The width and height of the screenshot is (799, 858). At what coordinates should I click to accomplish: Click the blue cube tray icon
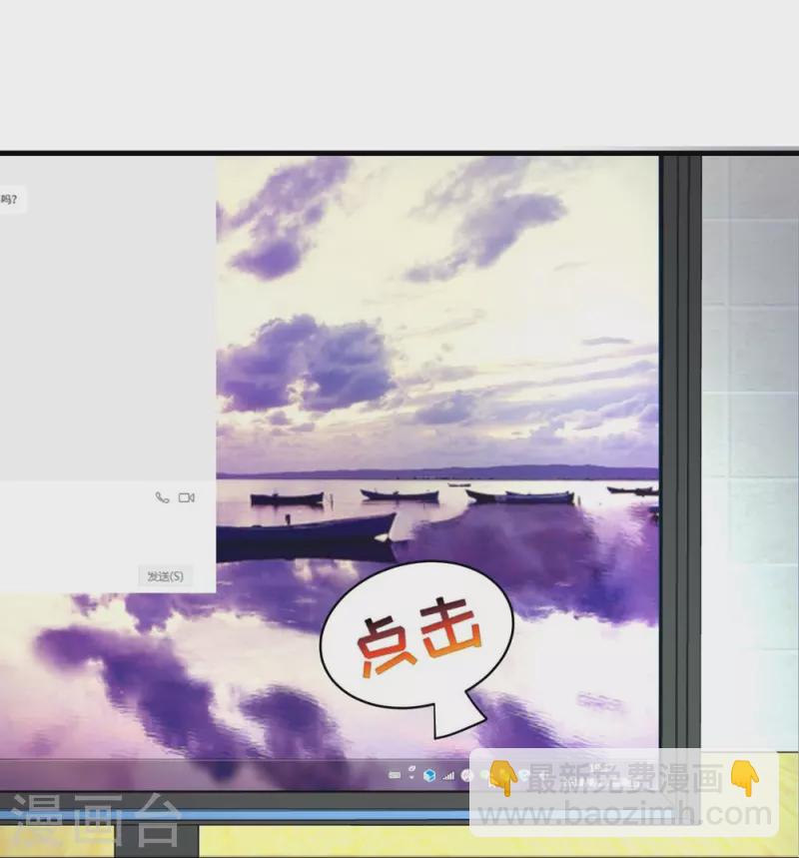point(429,775)
